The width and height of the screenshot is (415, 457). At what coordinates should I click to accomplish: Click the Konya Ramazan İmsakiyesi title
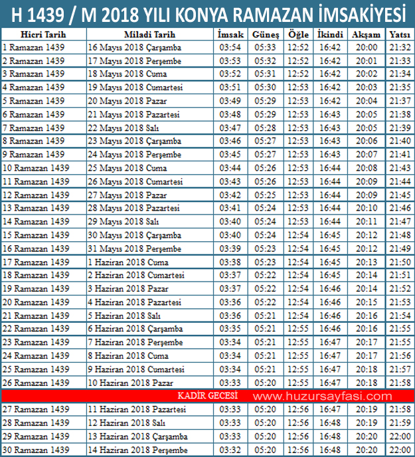207,13
